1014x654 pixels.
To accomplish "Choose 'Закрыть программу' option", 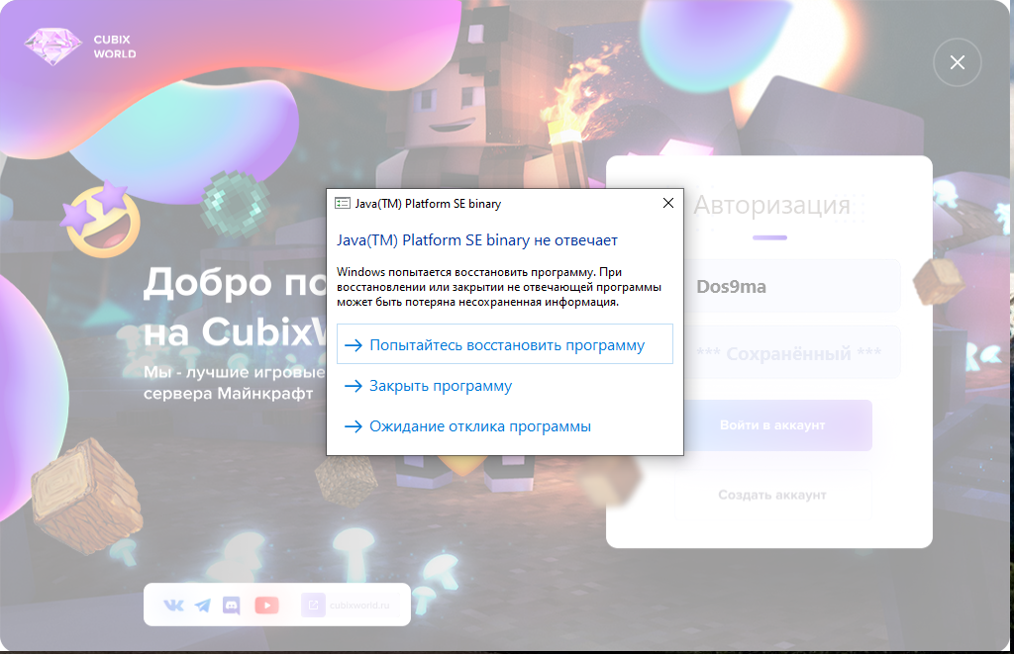I will (x=440, y=386).
